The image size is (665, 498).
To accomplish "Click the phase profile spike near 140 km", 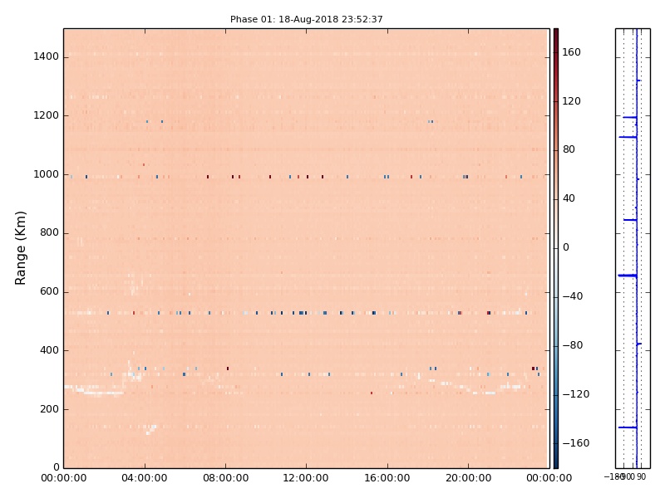I will [x=628, y=427].
